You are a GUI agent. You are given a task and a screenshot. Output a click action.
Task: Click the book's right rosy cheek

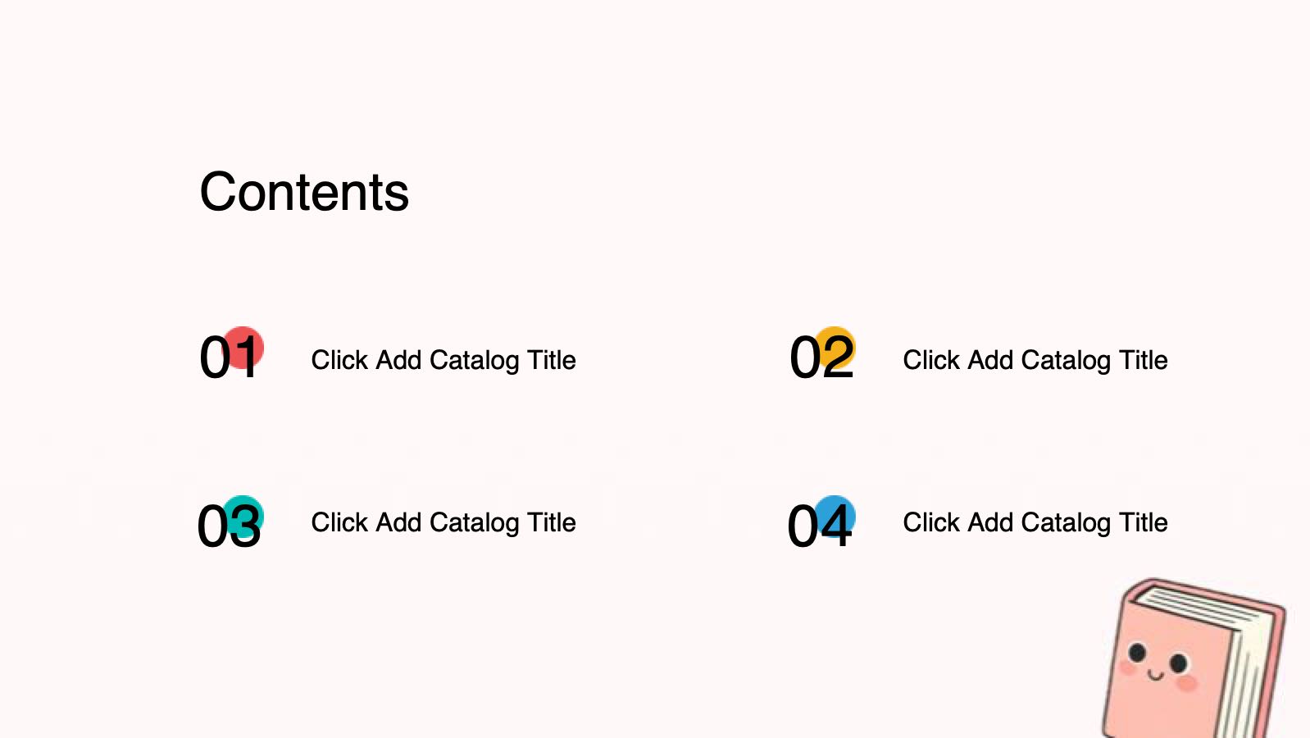(1187, 682)
